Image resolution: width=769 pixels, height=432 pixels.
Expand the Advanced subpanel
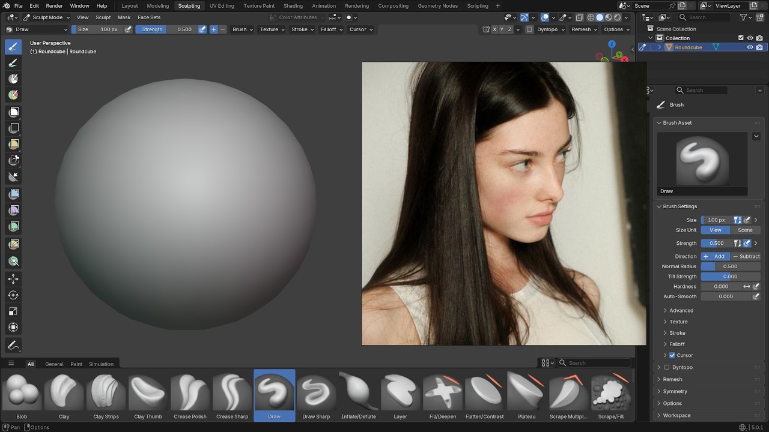[681, 310]
